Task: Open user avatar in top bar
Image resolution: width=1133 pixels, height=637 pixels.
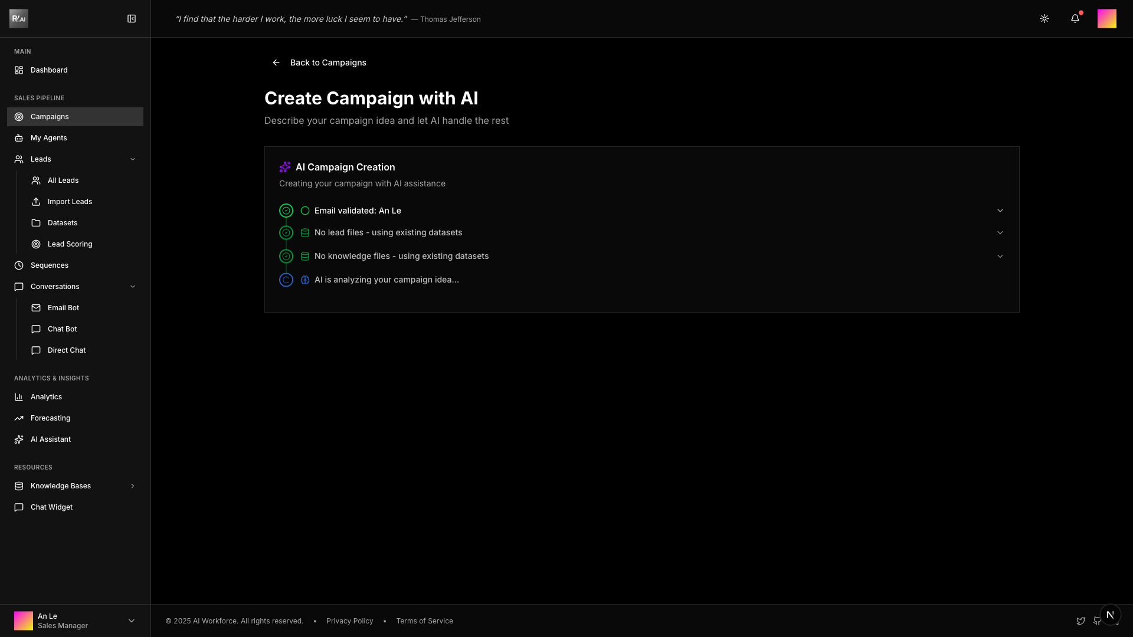Action: (x=1106, y=19)
